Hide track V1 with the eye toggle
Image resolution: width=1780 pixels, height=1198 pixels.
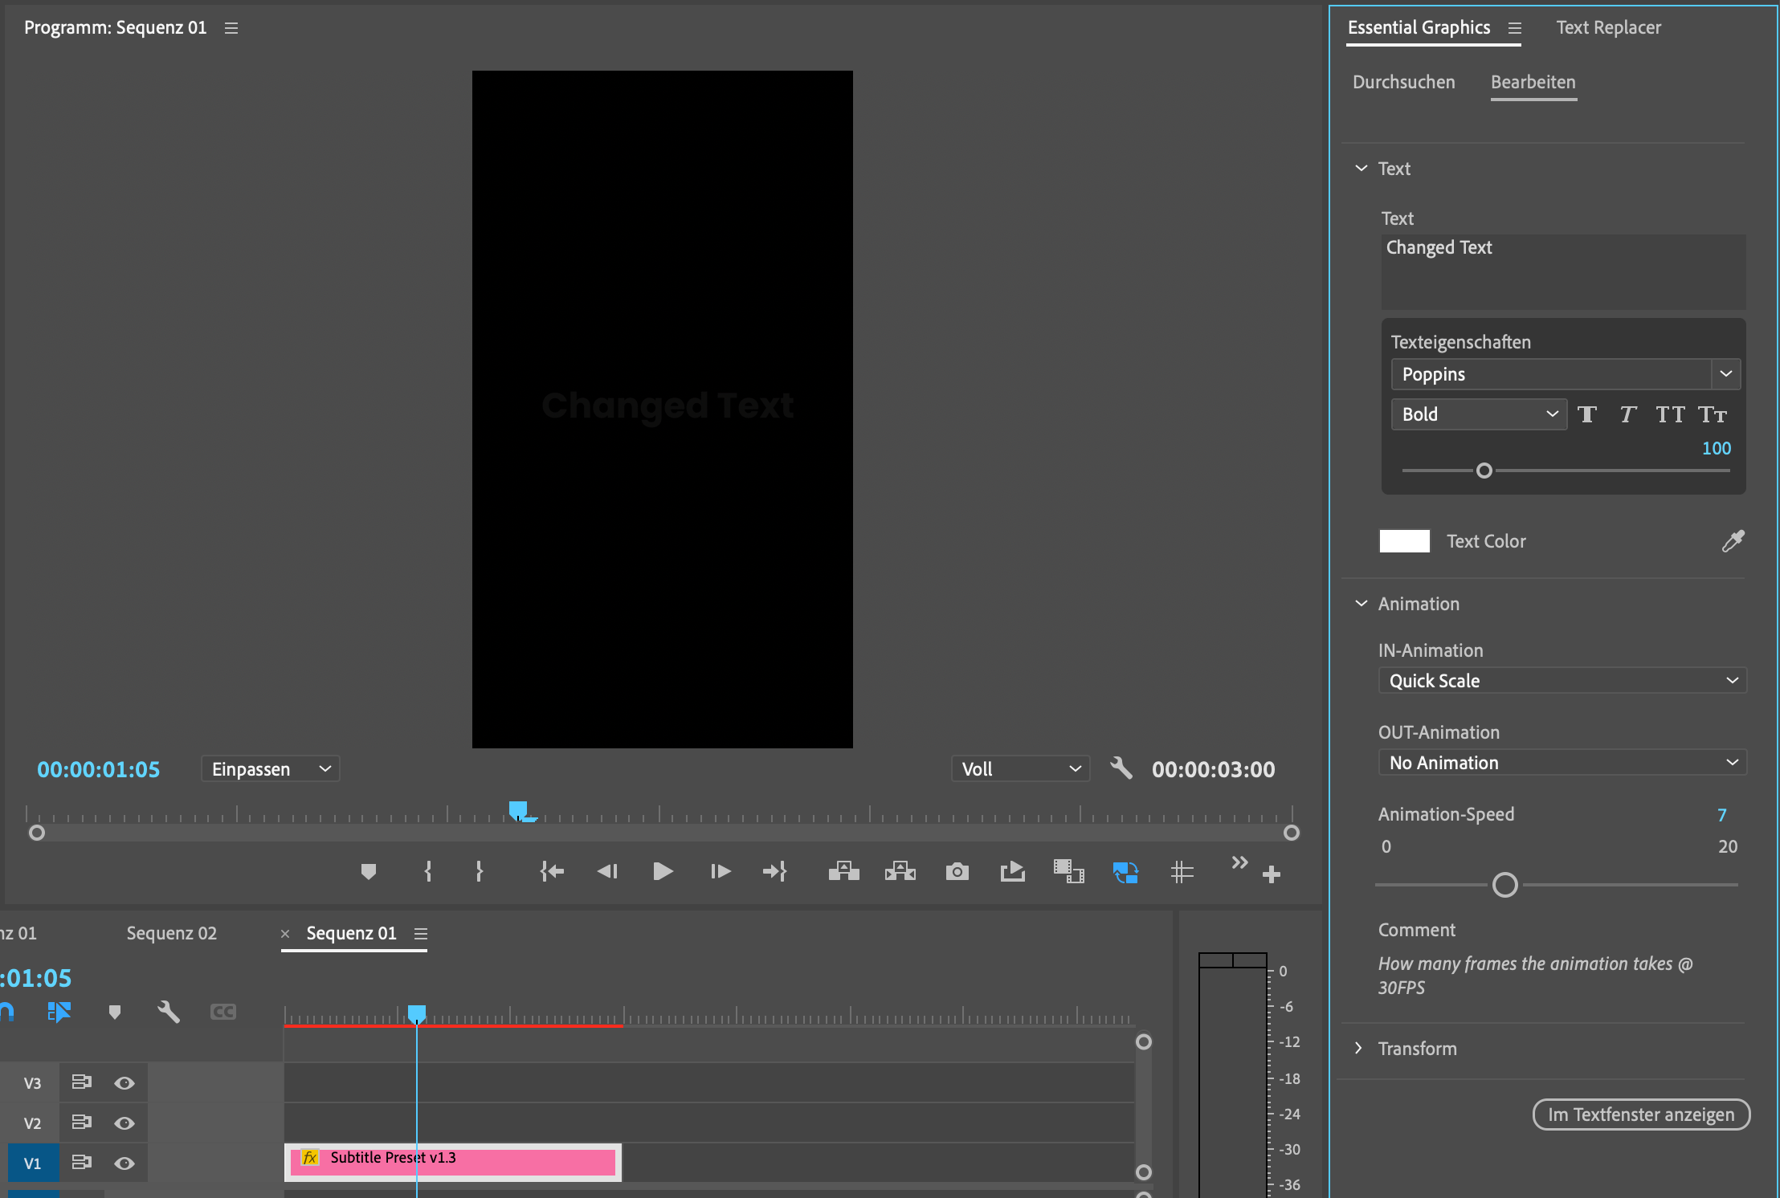125,1162
